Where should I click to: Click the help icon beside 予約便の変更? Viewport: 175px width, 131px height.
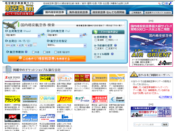[116, 46]
